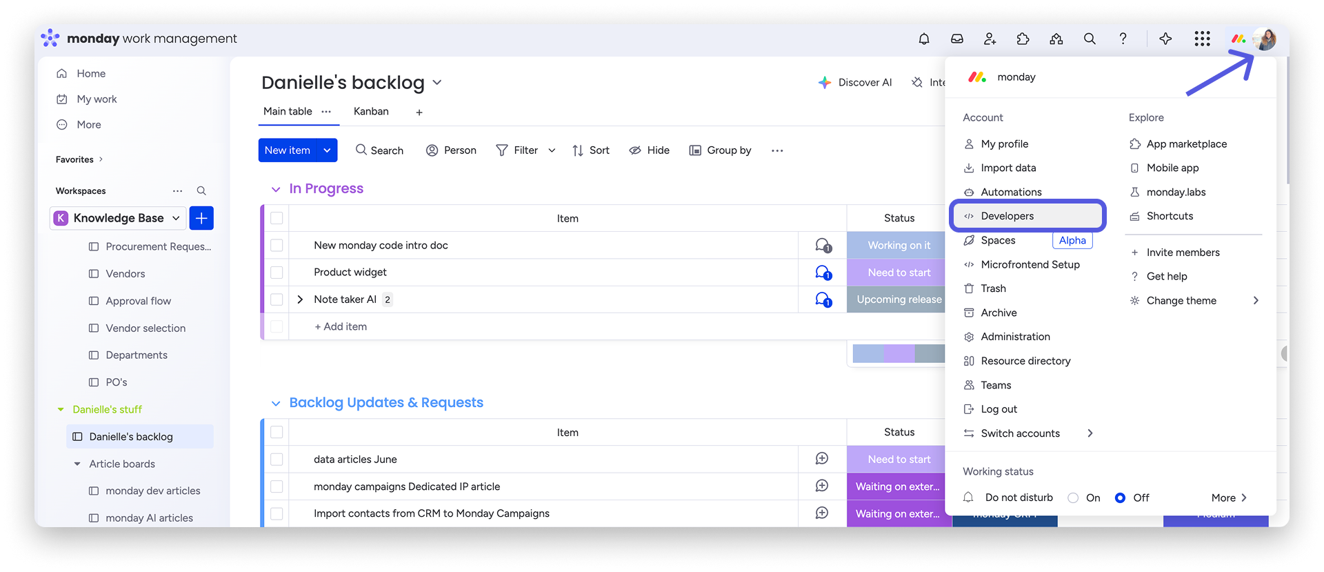Tick the checkbox for data articles June
Viewport: 1324px width, 572px height.
(x=277, y=459)
